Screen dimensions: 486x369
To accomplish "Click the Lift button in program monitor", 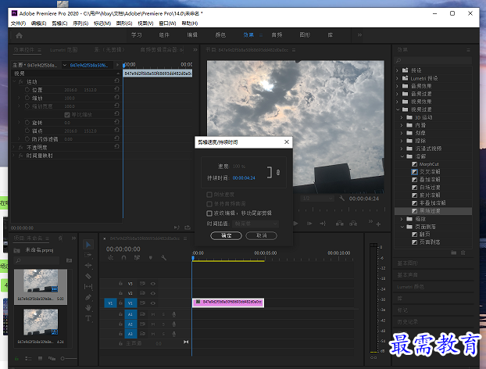I will pyautogui.click(x=339, y=224).
